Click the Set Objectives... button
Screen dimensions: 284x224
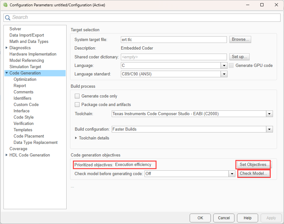(254, 165)
